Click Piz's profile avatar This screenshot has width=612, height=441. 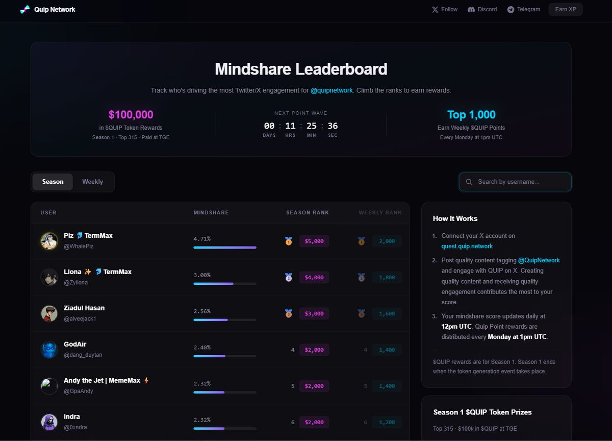click(49, 241)
